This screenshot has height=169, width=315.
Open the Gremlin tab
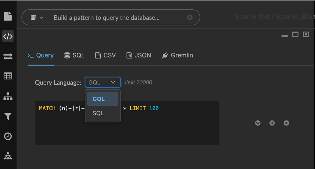pyautogui.click(x=177, y=55)
